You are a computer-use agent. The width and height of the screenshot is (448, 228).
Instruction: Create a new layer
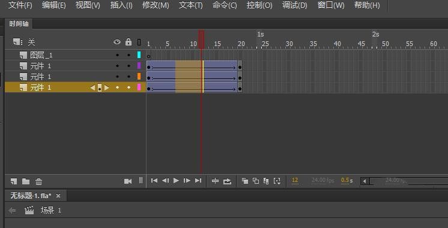14,181
